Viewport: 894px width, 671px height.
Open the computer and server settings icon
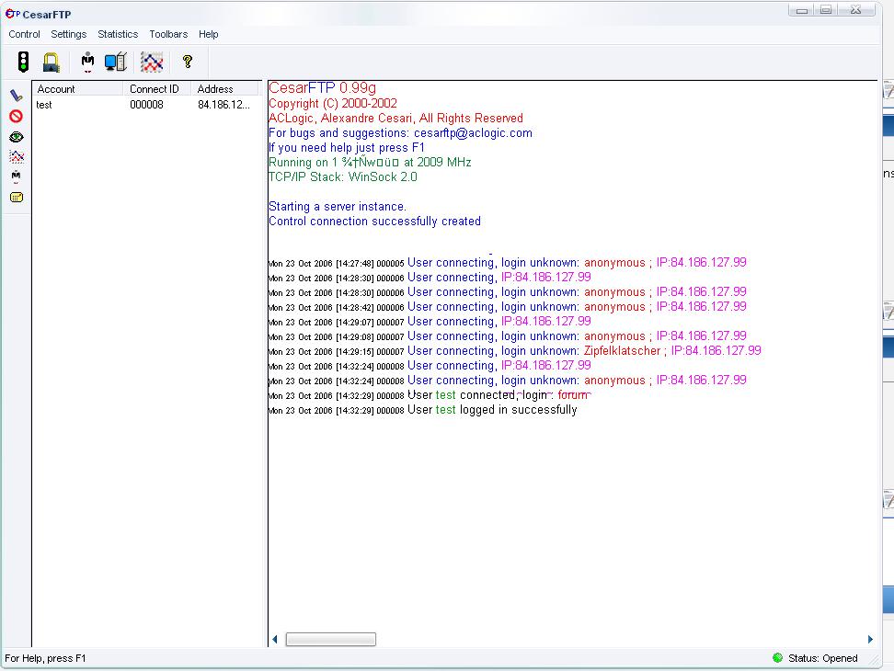[116, 62]
